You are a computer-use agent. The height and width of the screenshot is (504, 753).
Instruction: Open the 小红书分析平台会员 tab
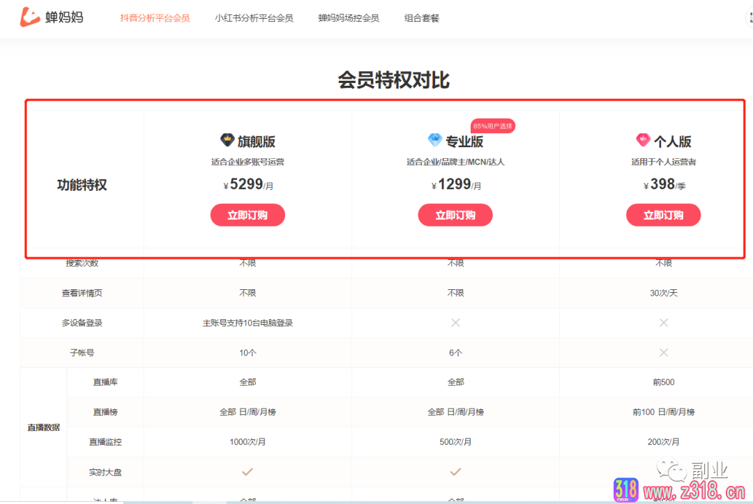point(254,18)
